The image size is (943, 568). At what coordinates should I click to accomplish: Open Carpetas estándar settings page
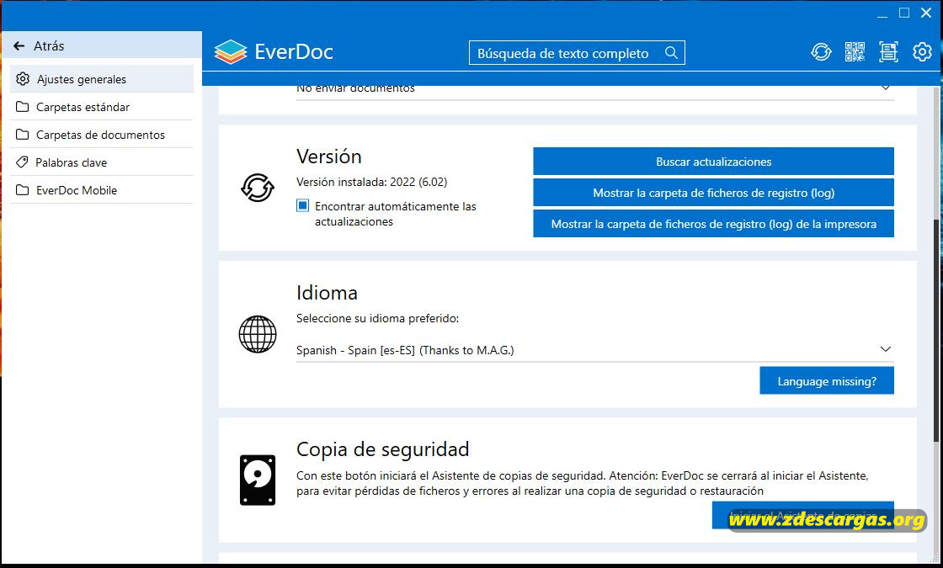tap(102, 107)
